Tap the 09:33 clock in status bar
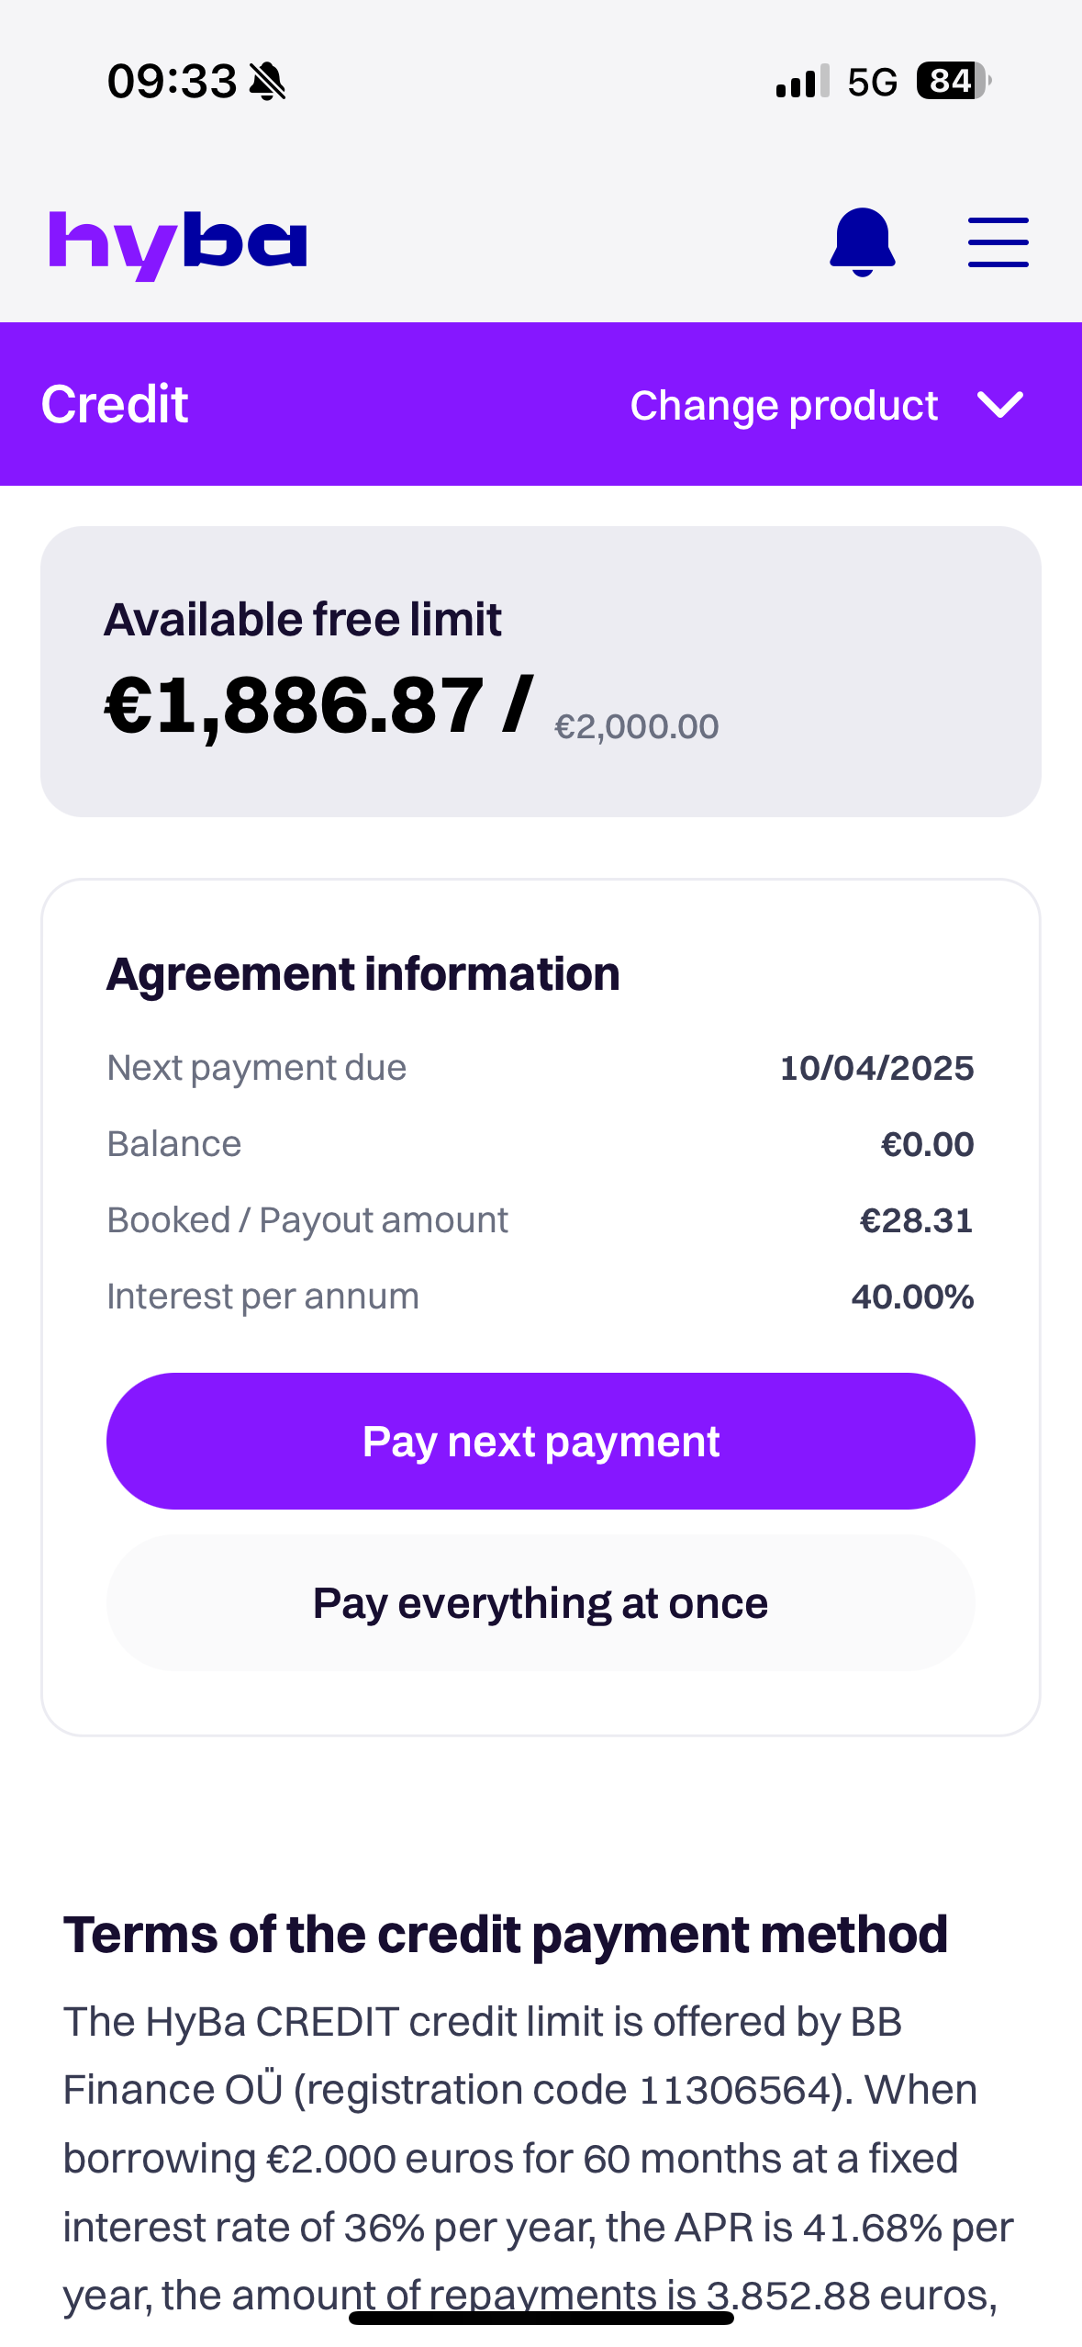The image size is (1082, 2347). [172, 82]
